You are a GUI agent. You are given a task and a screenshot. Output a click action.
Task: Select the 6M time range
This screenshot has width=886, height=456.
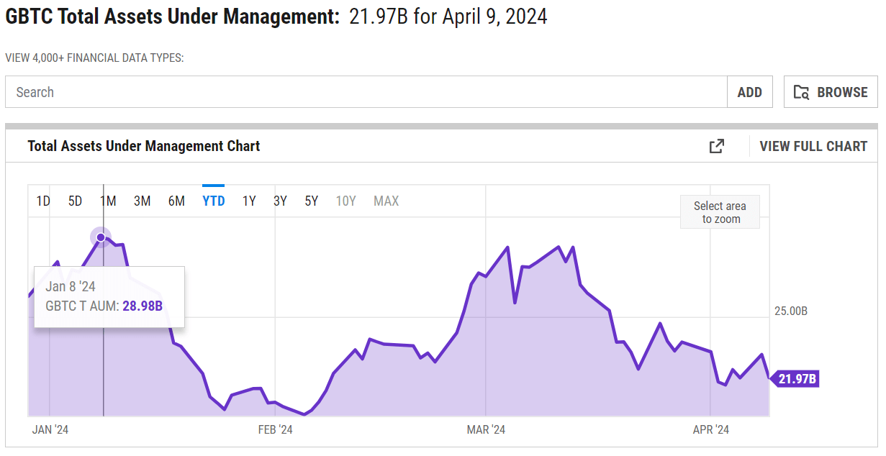(176, 201)
